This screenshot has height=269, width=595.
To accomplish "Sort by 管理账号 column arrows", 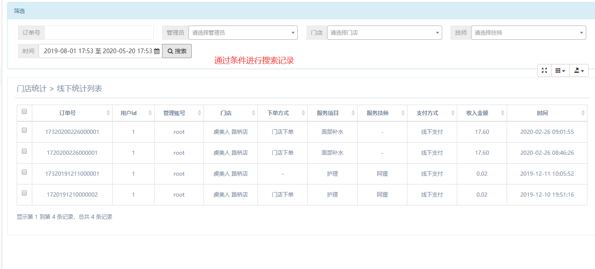I will point(200,113).
